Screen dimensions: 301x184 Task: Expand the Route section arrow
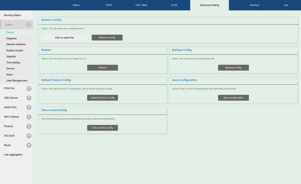[29, 145]
